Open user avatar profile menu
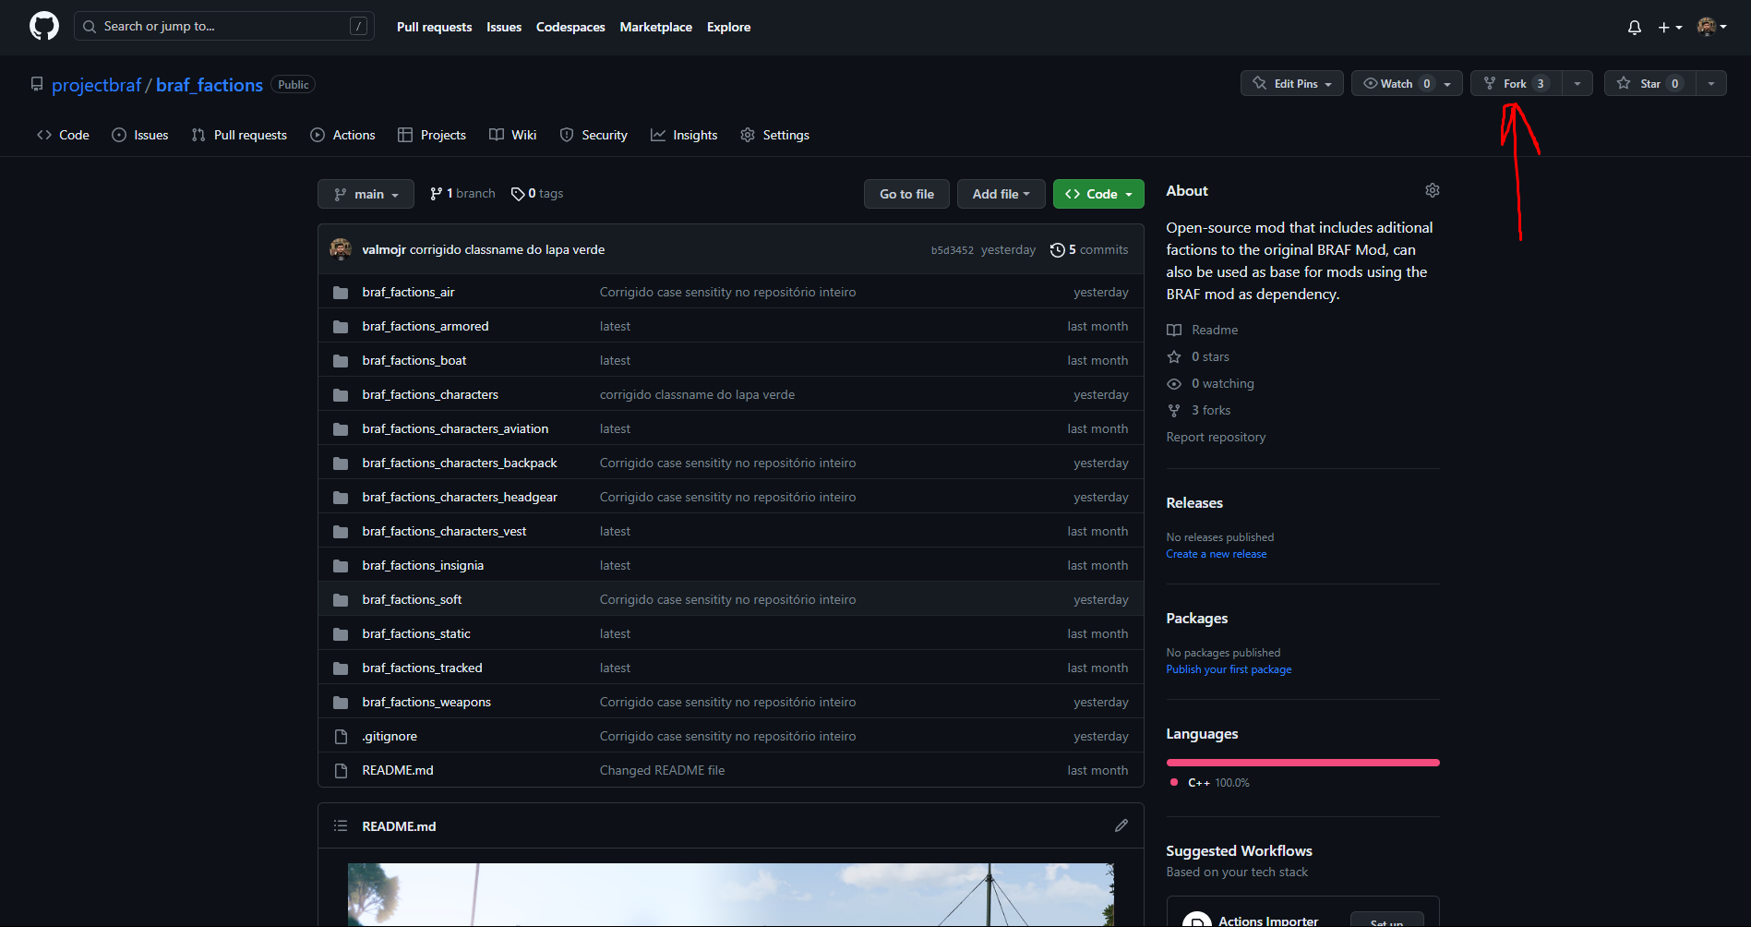This screenshot has height=927, width=1751. 1711,27
